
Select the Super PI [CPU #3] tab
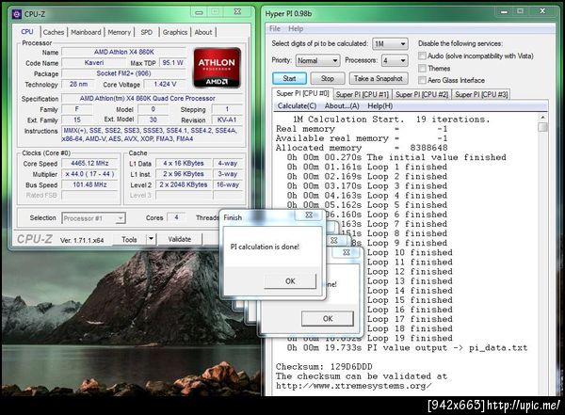point(481,94)
